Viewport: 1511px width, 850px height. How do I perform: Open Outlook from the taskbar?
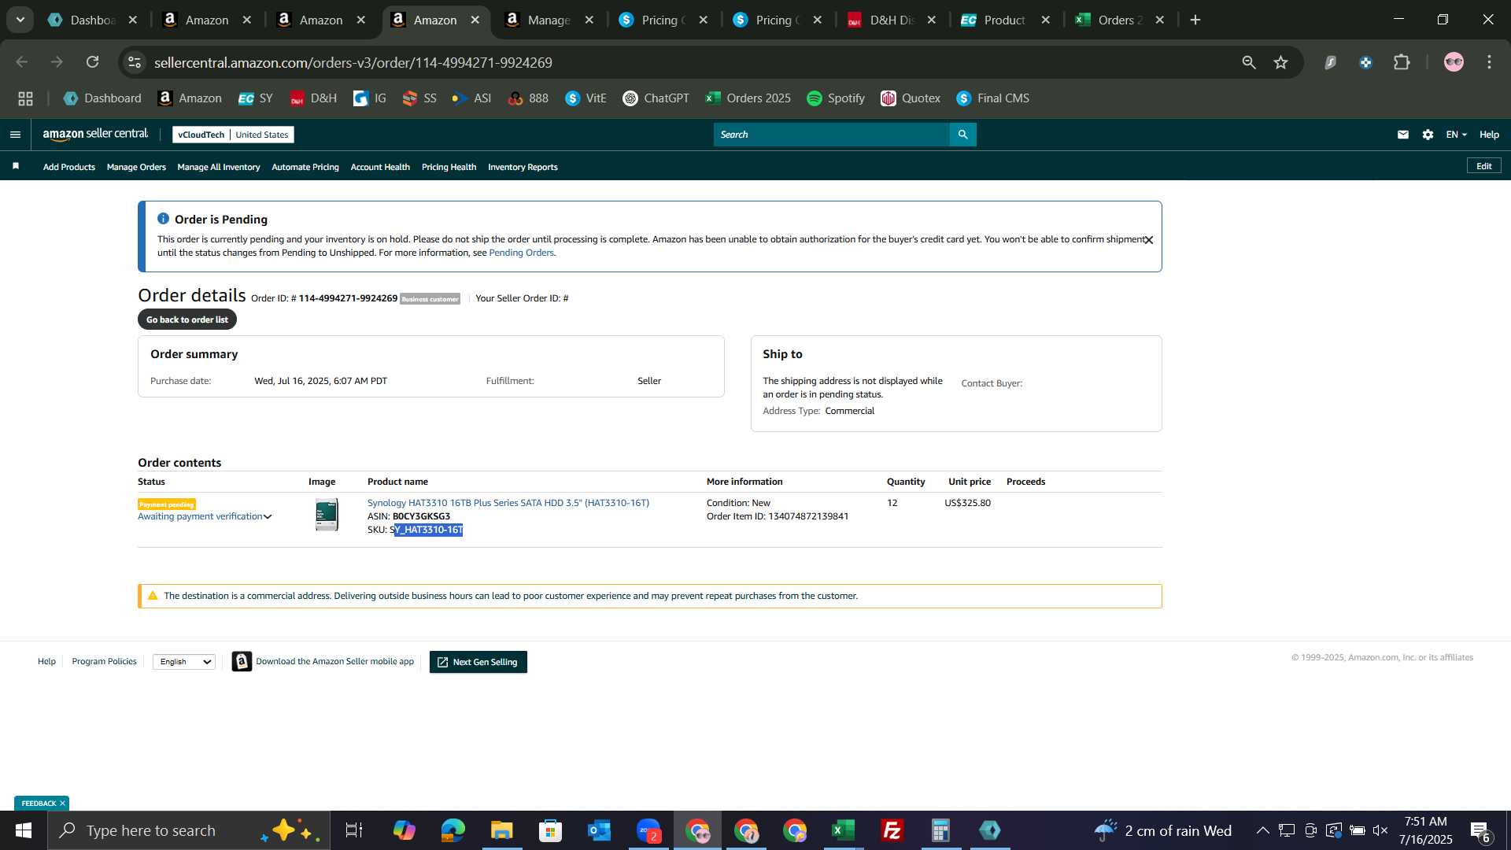point(599,830)
